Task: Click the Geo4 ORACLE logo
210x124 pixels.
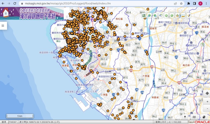Action: (x=199, y=122)
